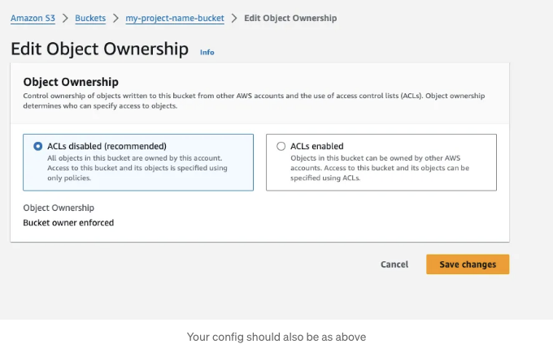Click the chevron after the Buckets breadcrumb
553x344 pixels.
[115, 19]
